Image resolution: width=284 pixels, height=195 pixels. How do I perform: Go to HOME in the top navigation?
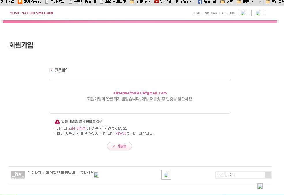click(x=197, y=13)
